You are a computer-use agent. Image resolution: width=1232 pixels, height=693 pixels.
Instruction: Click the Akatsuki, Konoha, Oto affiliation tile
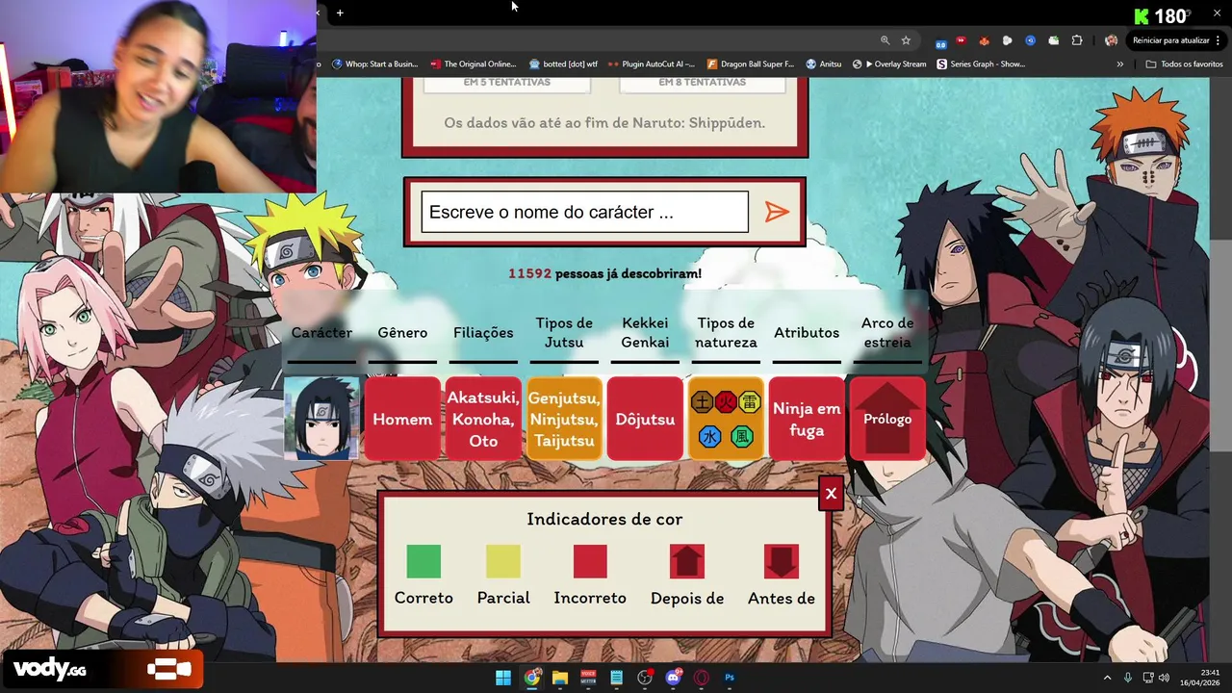(x=483, y=419)
